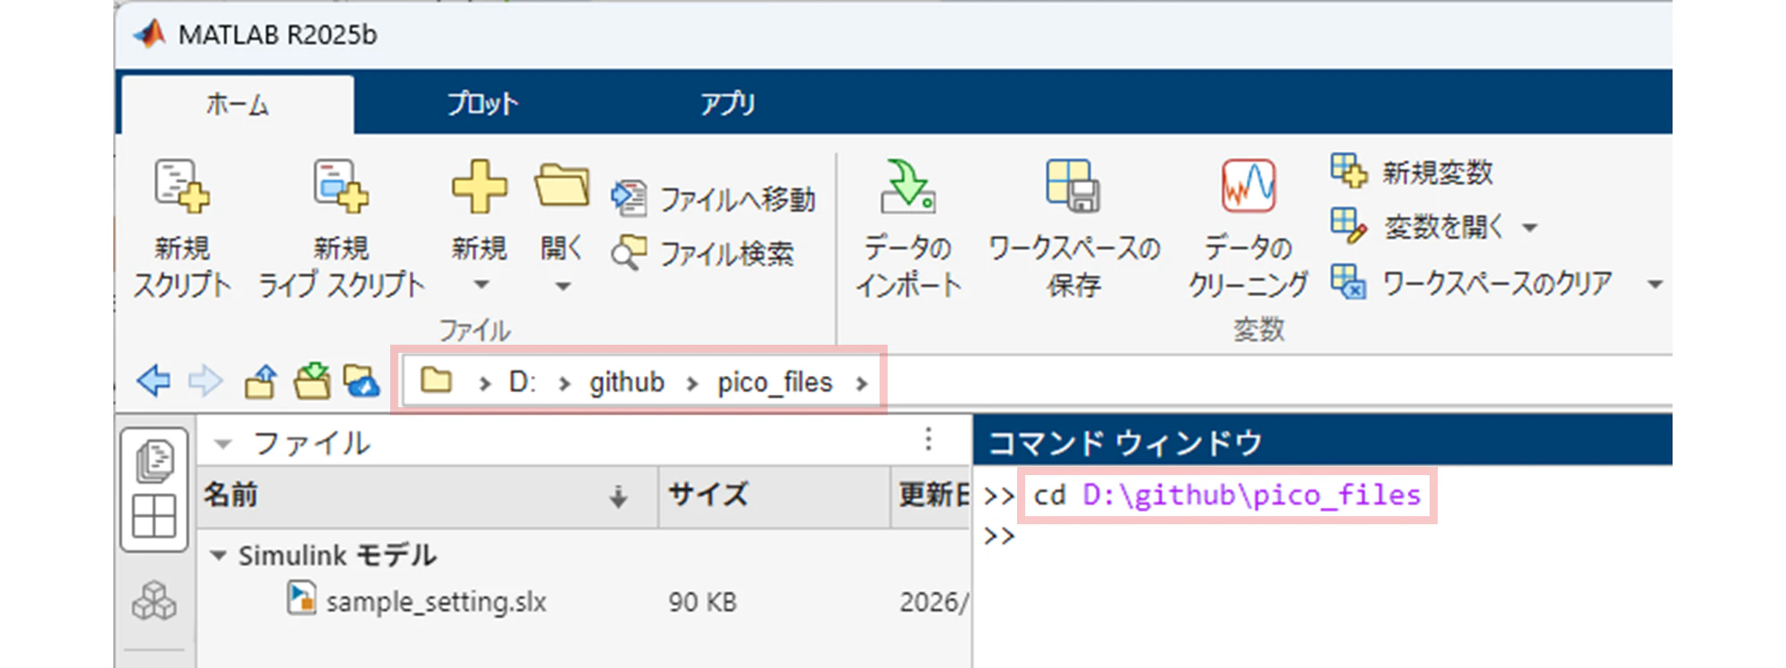Click Find Files (ファイル検索)
Screen dimensions: 1786x668
(703, 254)
